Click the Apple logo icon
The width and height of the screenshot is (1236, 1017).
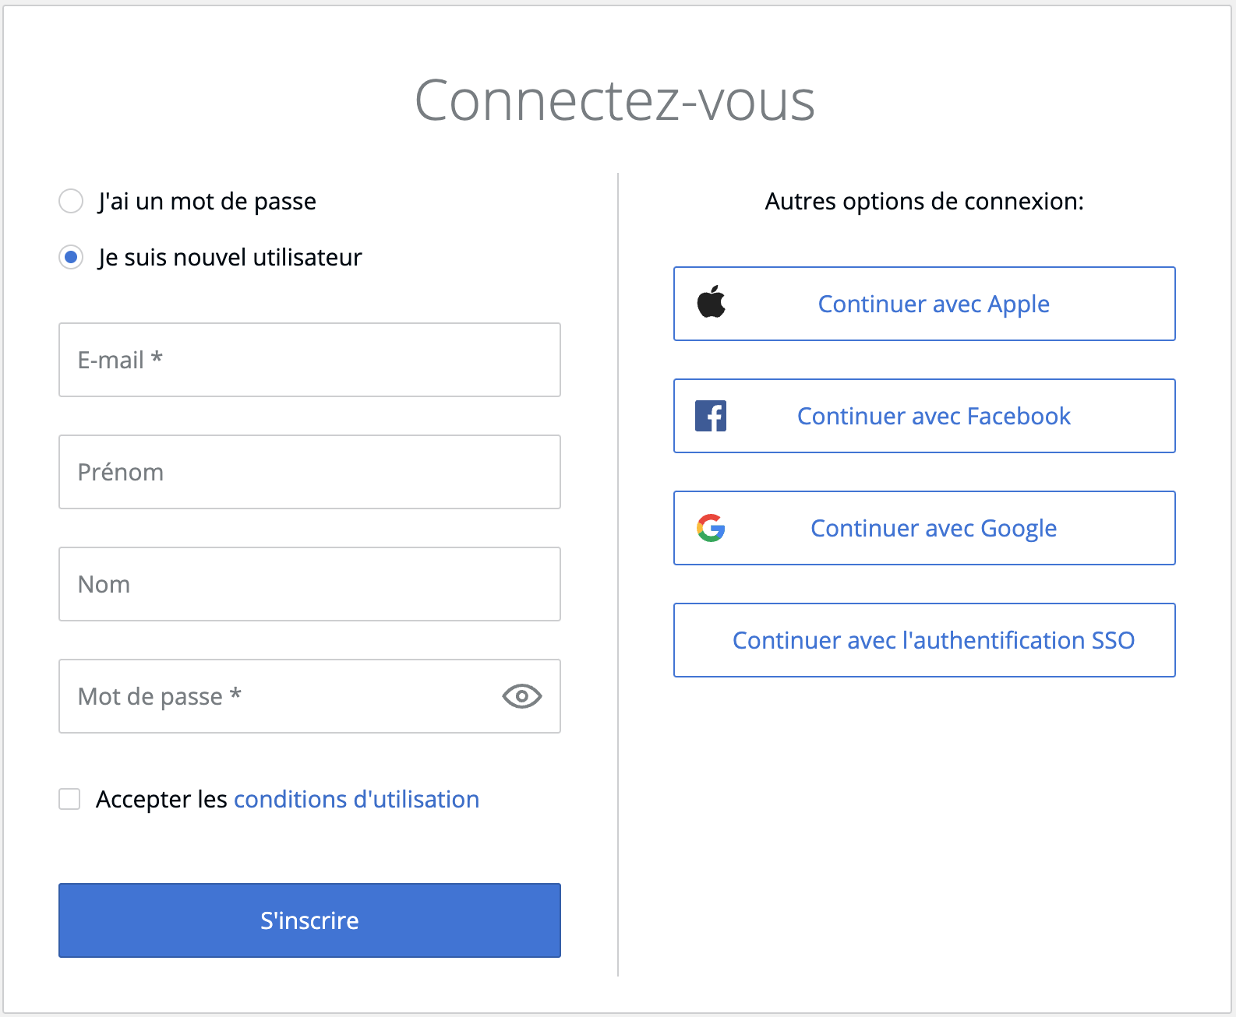coord(711,302)
